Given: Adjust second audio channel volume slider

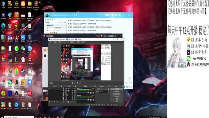Looking at the screenshot, I should click(x=83, y=100).
